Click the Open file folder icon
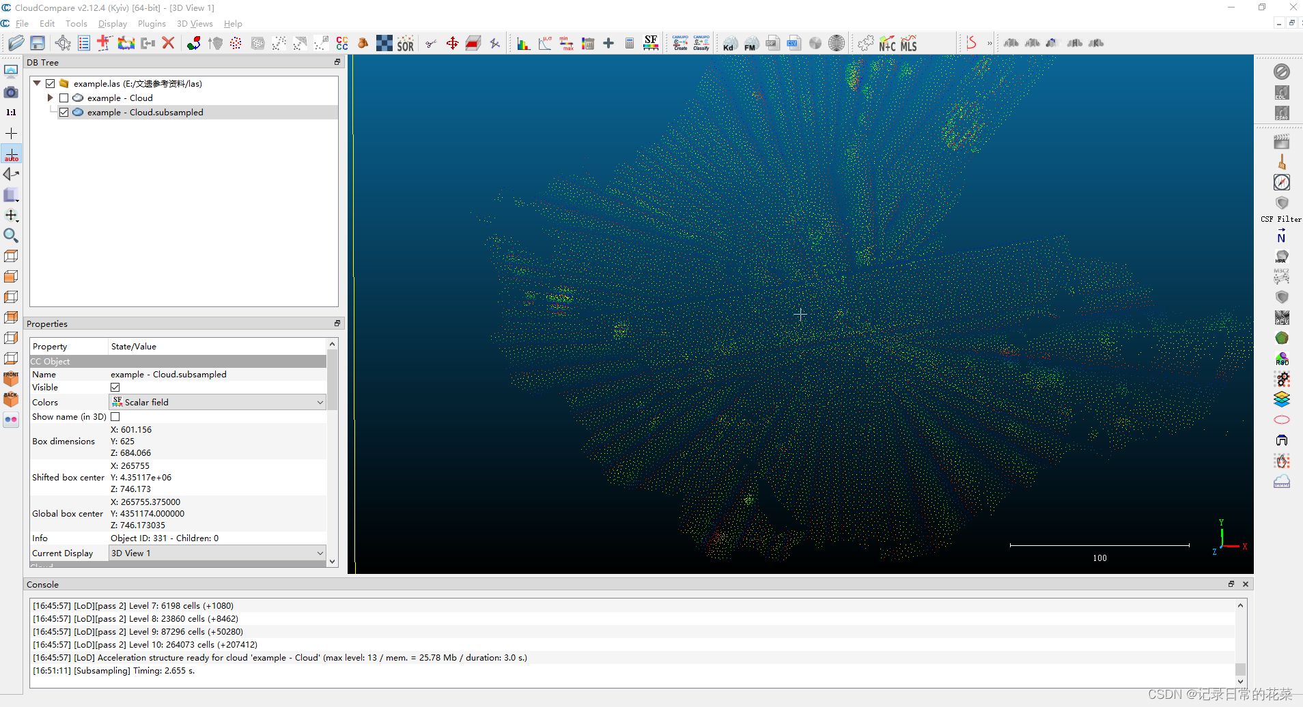This screenshot has height=707, width=1303. click(x=16, y=43)
